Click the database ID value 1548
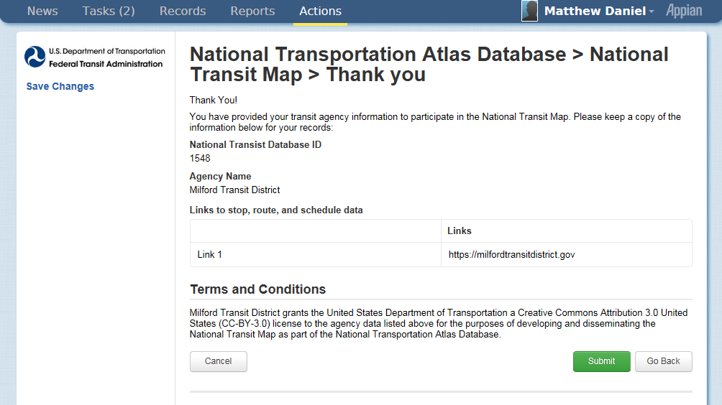722x405 pixels. tap(200, 158)
